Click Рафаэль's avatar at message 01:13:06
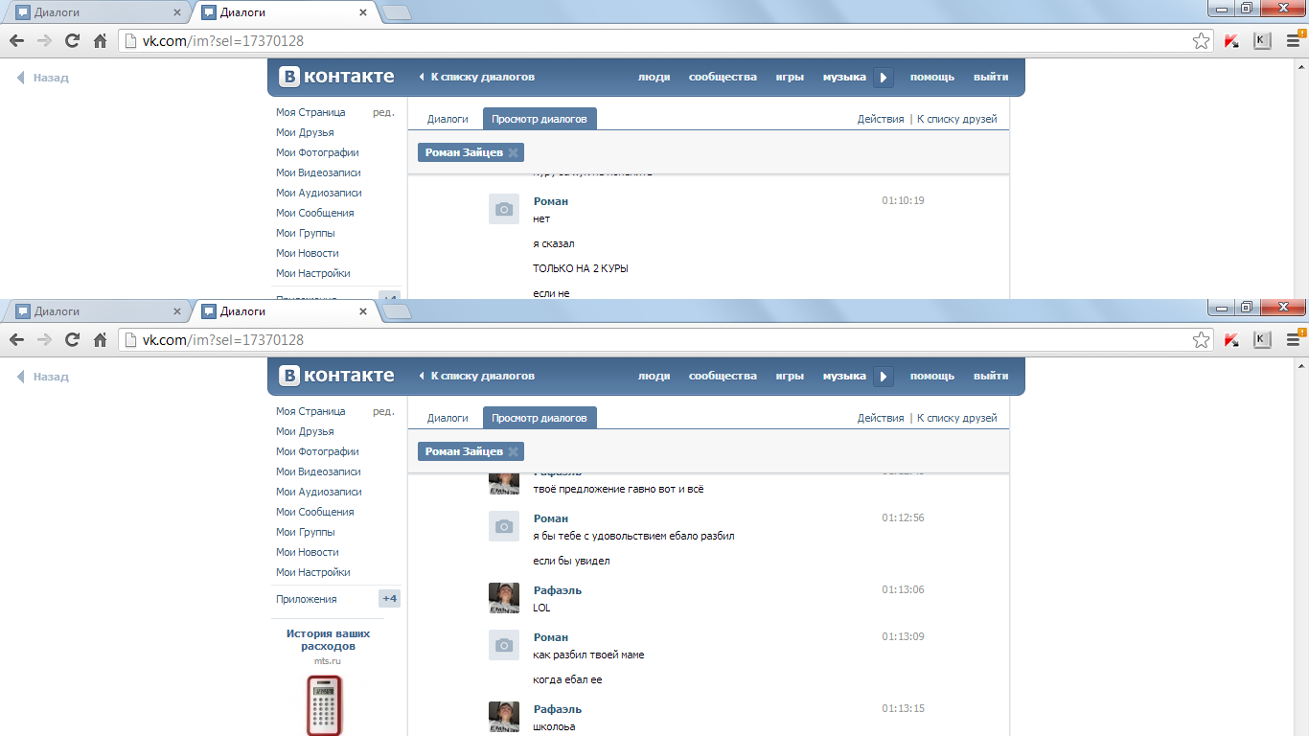The image size is (1309, 736). [504, 598]
